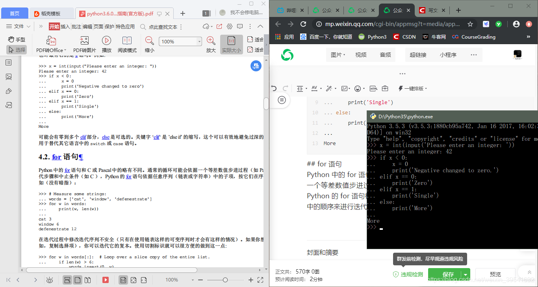Open the 特色应用 ribbon tab
538x287 pixels.
pos(125,26)
